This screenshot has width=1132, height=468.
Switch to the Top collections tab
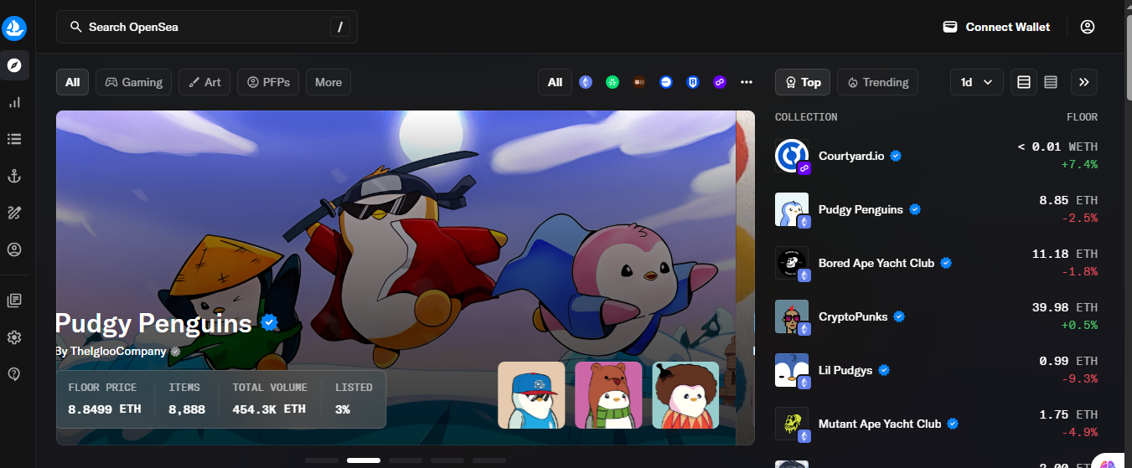[803, 82]
